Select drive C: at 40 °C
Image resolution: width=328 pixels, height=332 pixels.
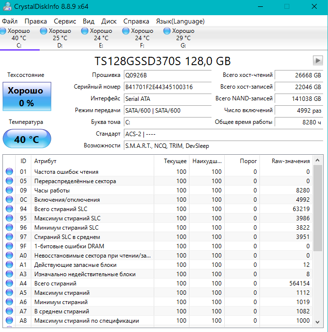19,38
